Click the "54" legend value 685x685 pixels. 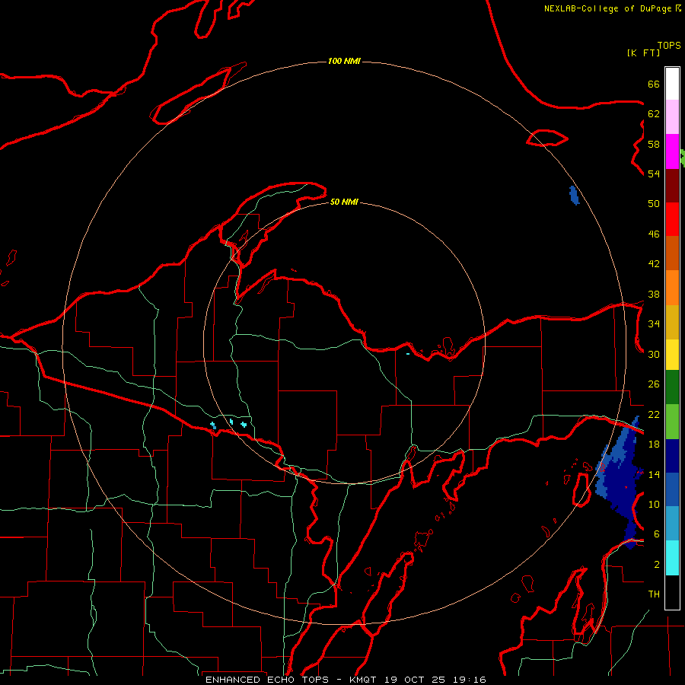pos(654,174)
